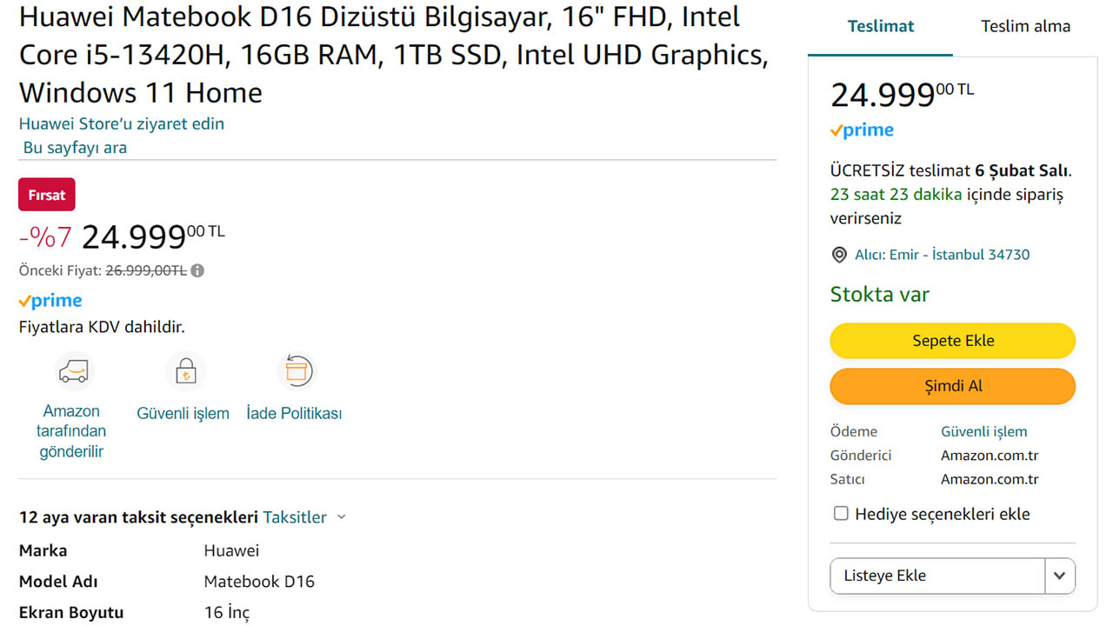Click the Listeye Ekle button
This screenshot has height=626, width=1113.
(x=937, y=576)
